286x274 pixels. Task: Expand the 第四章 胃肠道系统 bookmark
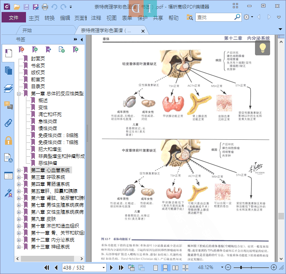coord(19,184)
